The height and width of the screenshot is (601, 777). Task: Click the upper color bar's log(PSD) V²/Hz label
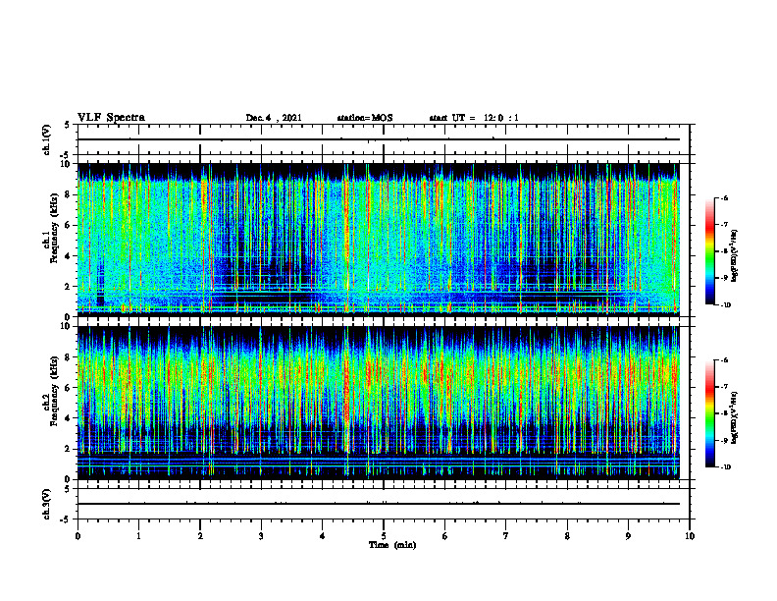(735, 256)
